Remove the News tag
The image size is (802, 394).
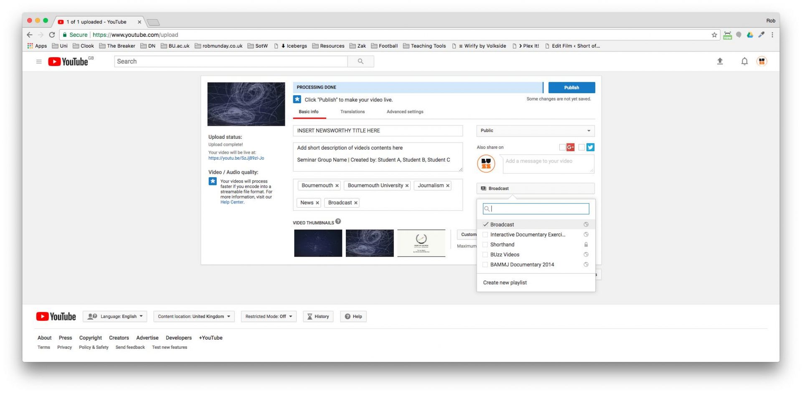point(317,203)
